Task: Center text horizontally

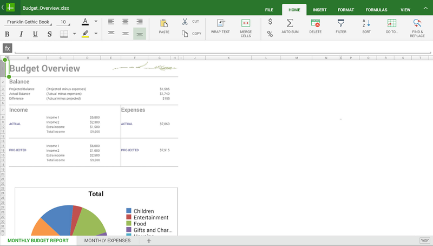Action: [126, 22]
